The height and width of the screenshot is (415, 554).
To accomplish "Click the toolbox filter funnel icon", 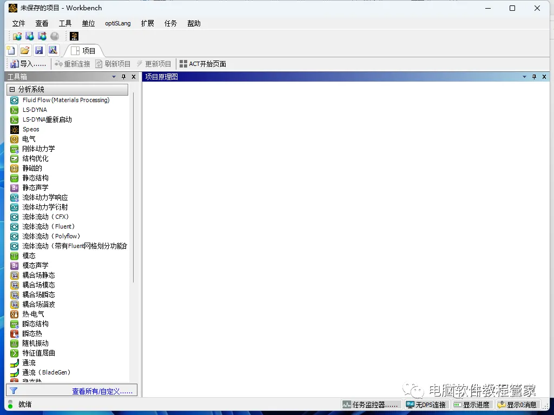I will click(x=14, y=391).
